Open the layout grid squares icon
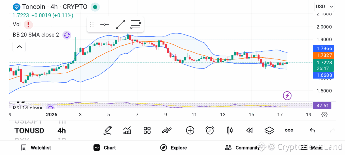The width and height of the screenshot is (345, 155). point(147,130)
